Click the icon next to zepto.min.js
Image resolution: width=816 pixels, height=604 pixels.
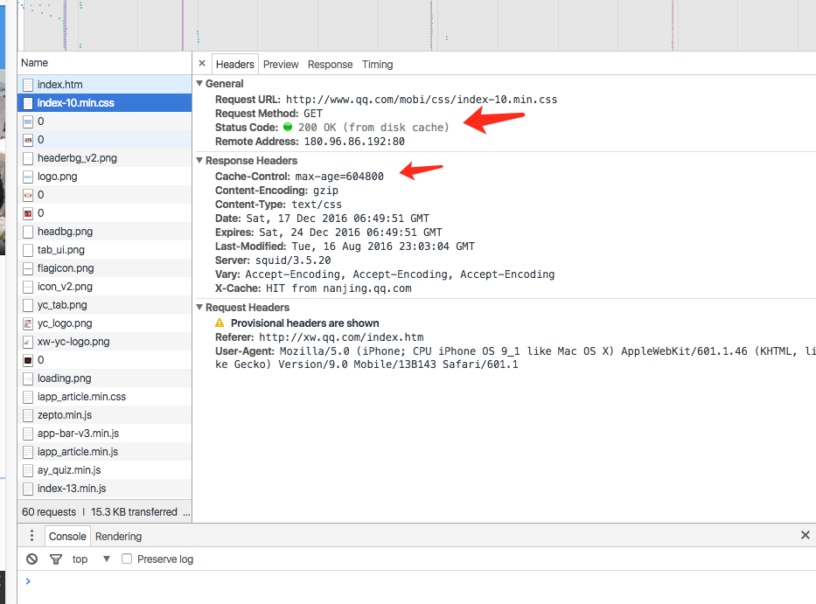click(x=28, y=415)
